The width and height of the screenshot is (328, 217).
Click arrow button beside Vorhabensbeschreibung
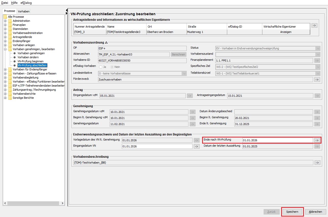click(x=317, y=163)
